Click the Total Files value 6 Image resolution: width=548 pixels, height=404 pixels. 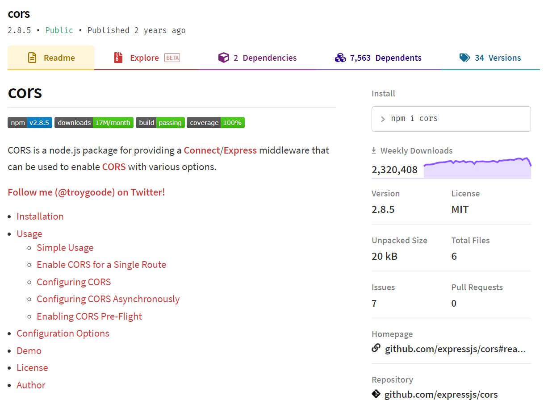454,256
